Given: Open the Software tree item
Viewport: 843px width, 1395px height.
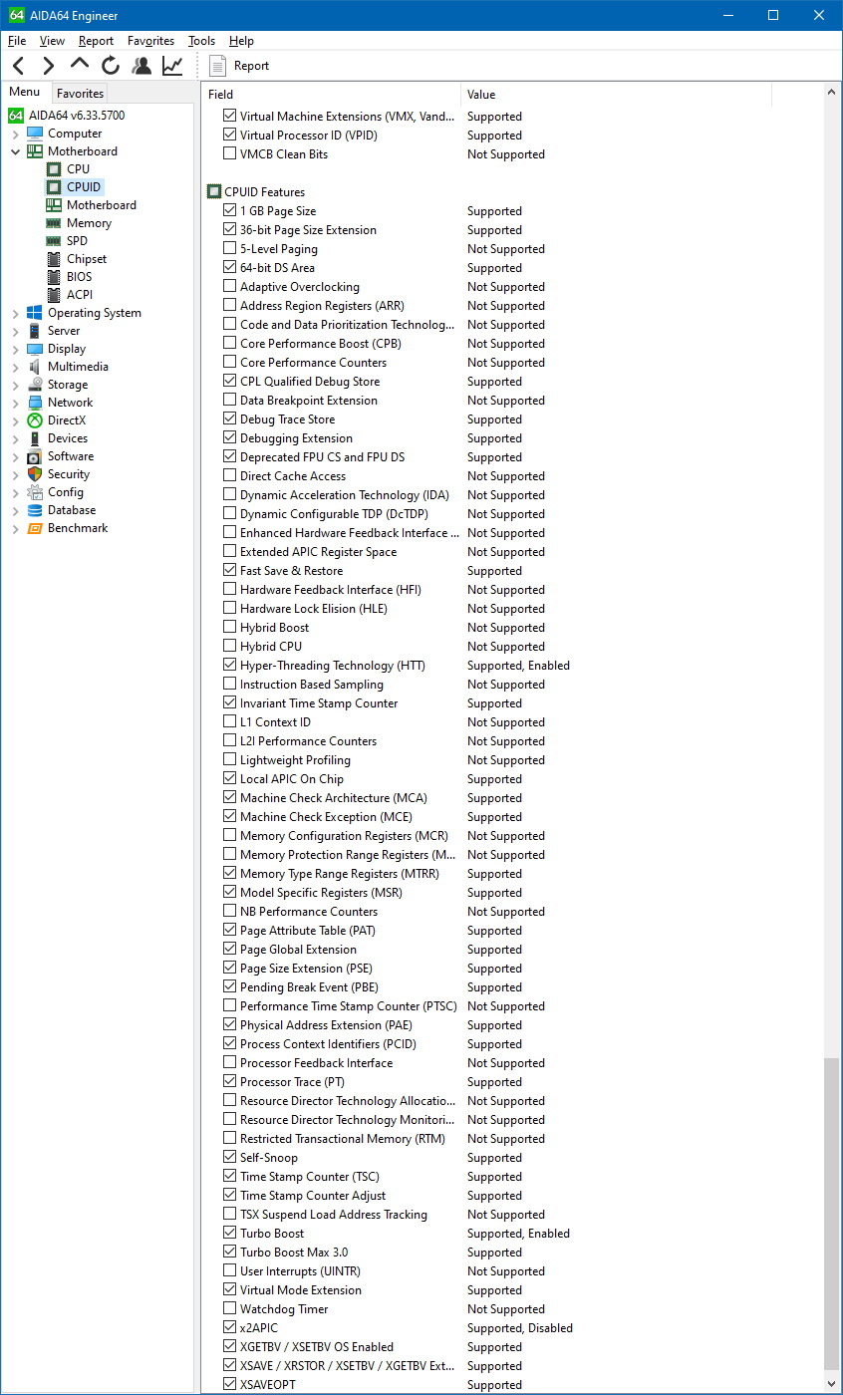Looking at the screenshot, I should tap(71, 456).
